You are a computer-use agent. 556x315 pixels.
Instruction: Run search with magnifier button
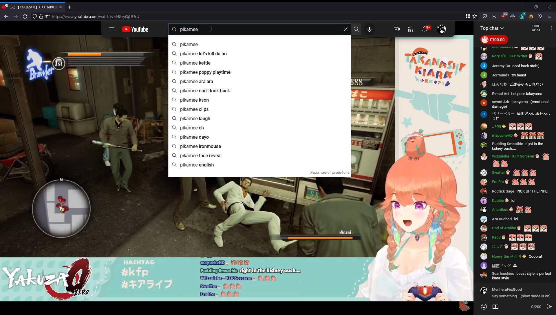356,29
